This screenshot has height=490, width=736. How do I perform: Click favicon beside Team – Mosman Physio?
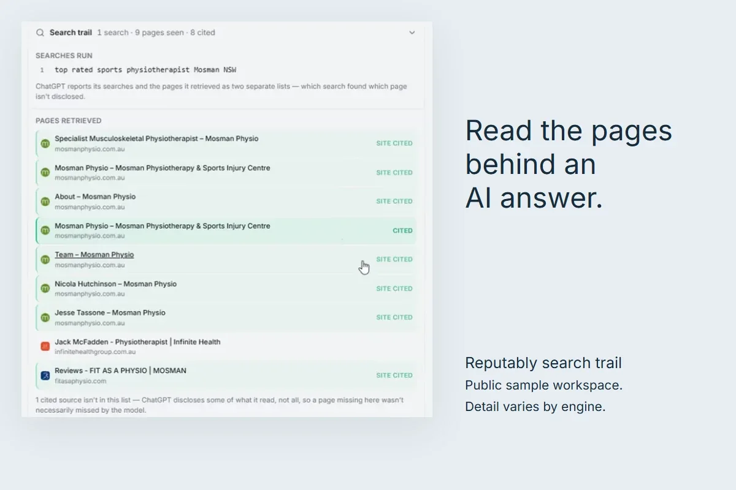[x=45, y=260]
